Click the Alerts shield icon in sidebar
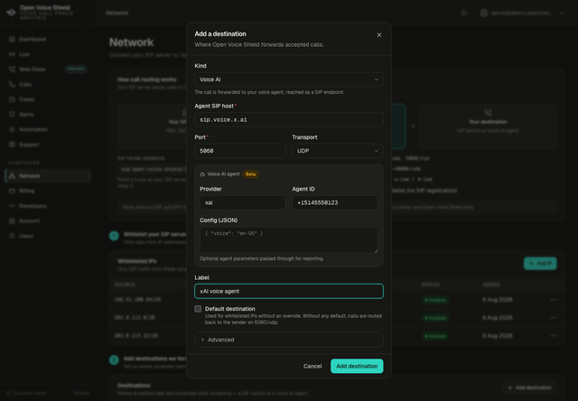This screenshot has height=401, width=578. click(12, 115)
